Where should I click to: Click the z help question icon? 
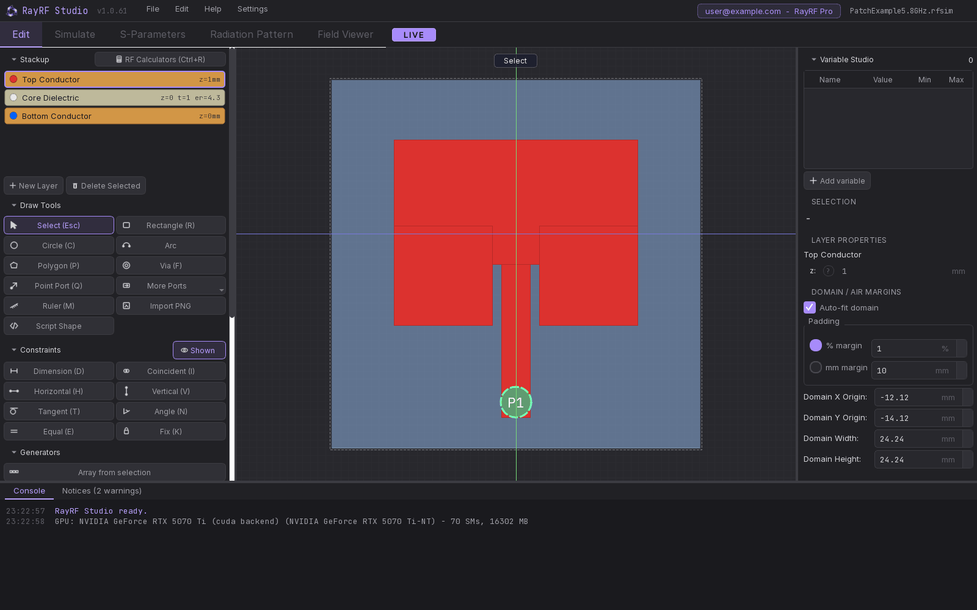[829, 271]
